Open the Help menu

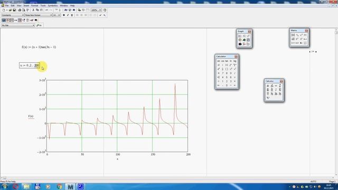72,6
